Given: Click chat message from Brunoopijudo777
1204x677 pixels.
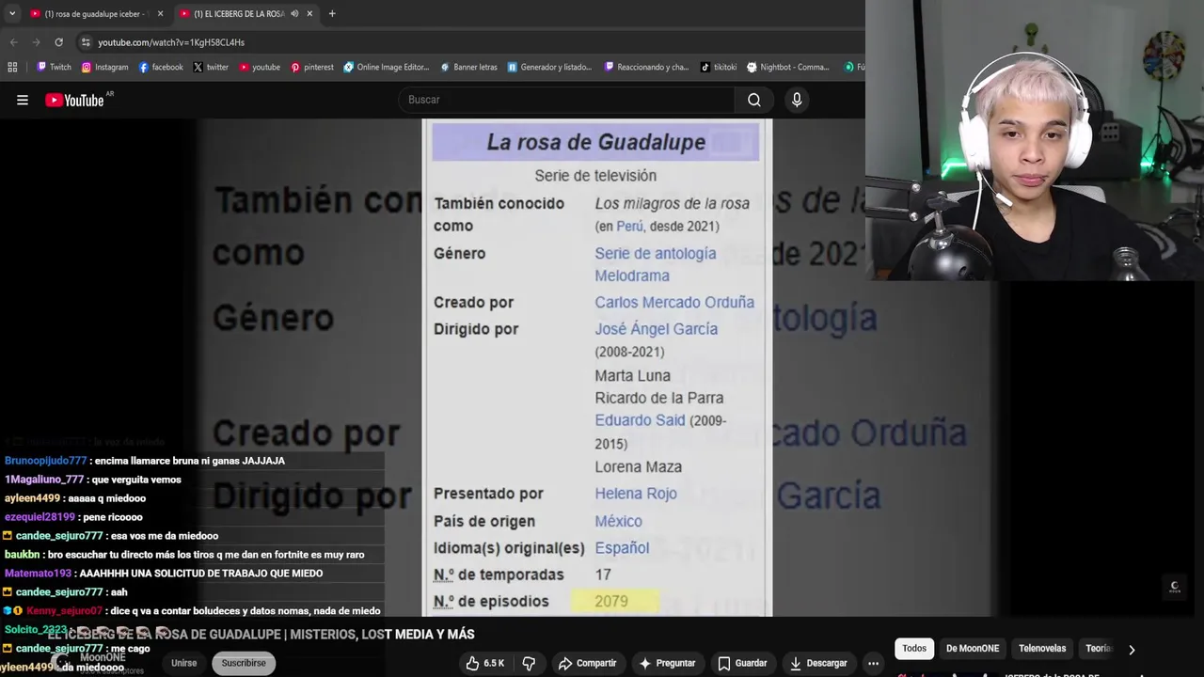Looking at the screenshot, I should click(x=145, y=461).
